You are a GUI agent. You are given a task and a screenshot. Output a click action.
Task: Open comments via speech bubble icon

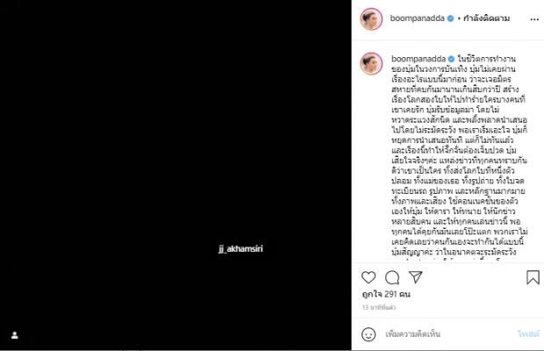tap(392, 277)
